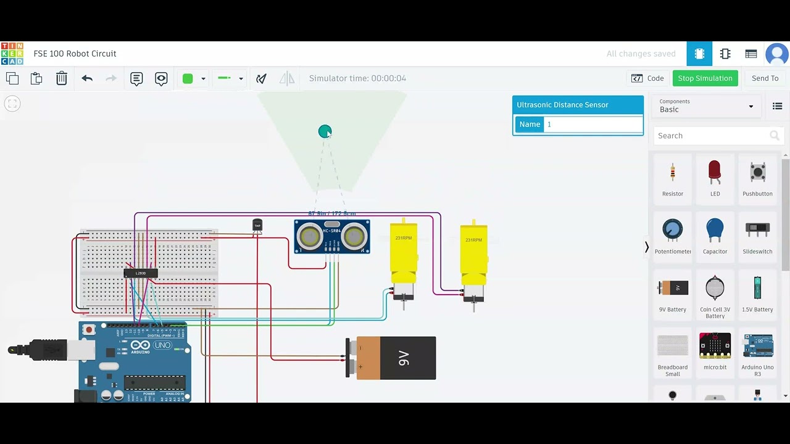790x444 pixels.
Task: Click the Send To button
Action: point(765,78)
